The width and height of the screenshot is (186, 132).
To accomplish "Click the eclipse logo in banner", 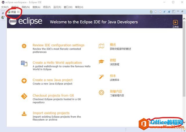I will pos(26,21).
